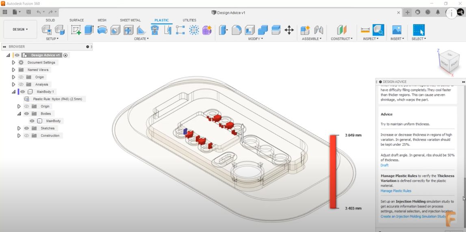Click the Midplane icon in Construct

(342, 30)
